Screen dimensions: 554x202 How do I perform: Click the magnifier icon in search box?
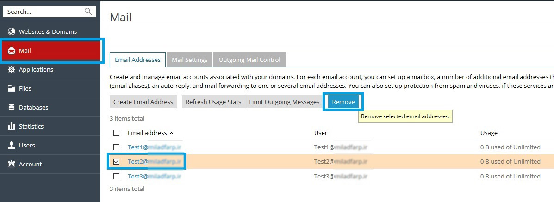[x=88, y=12]
